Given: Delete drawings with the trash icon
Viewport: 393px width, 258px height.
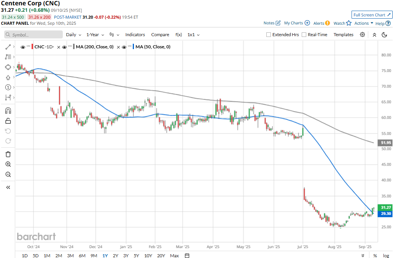Looking at the screenshot, I should [8, 154].
